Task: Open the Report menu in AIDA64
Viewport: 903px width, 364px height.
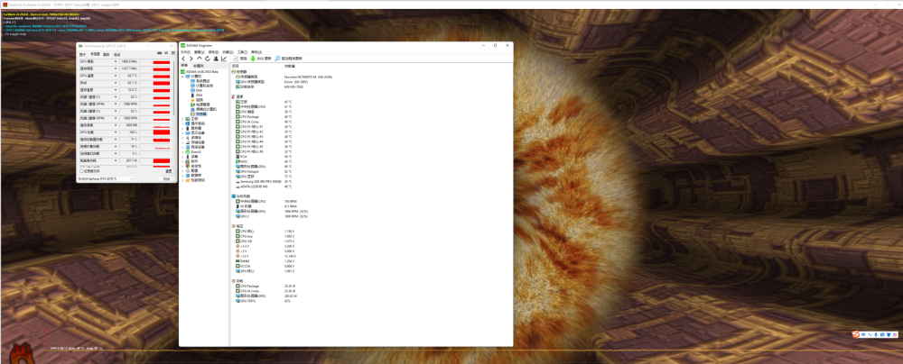Action: point(213,51)
